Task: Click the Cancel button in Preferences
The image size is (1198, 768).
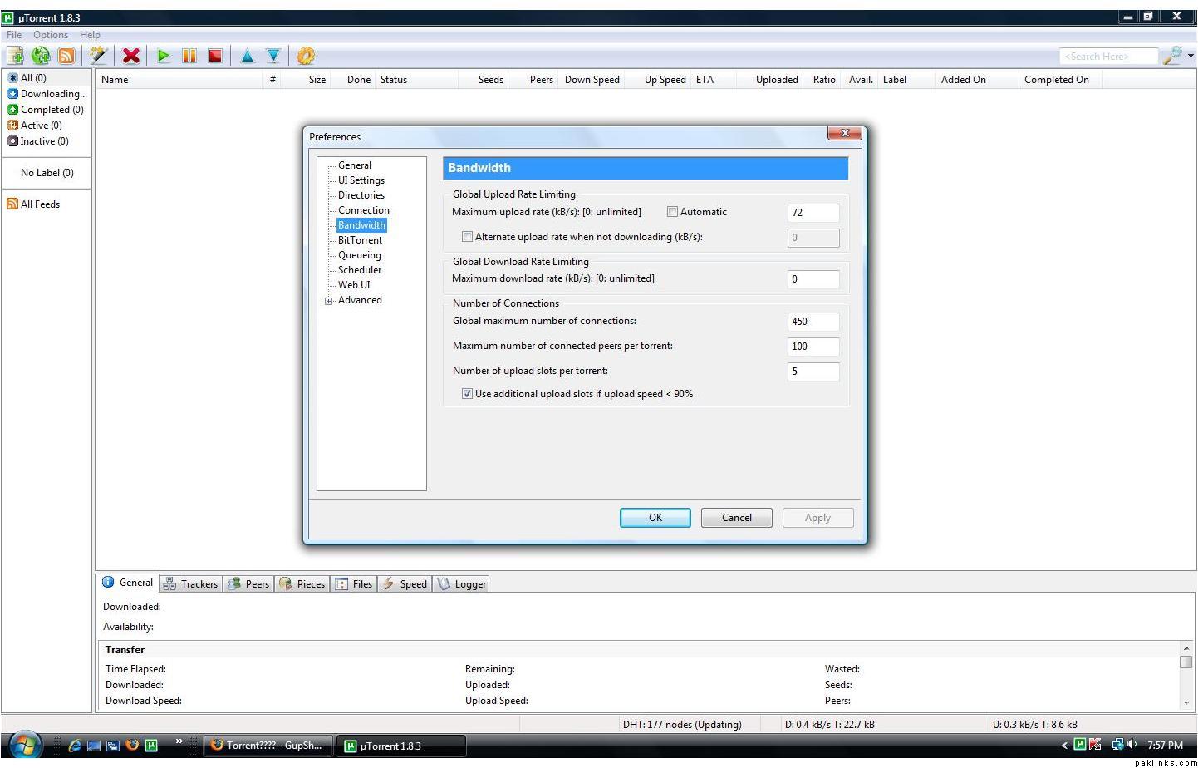Action: click(x=736, y=518)
